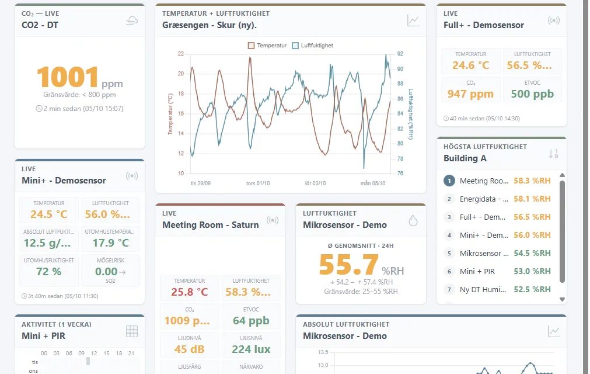Image resolution: width=590 pixels, height=374 pixels.
Task: Open the Meeting Room - Saturn card title
Action: pos(210,225)
